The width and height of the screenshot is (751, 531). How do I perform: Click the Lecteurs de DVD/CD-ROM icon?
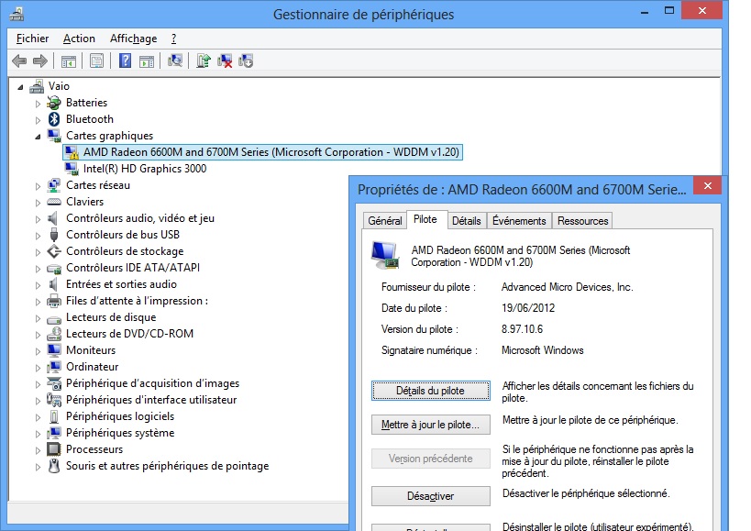pyautogui.click(x=54, y=334)
